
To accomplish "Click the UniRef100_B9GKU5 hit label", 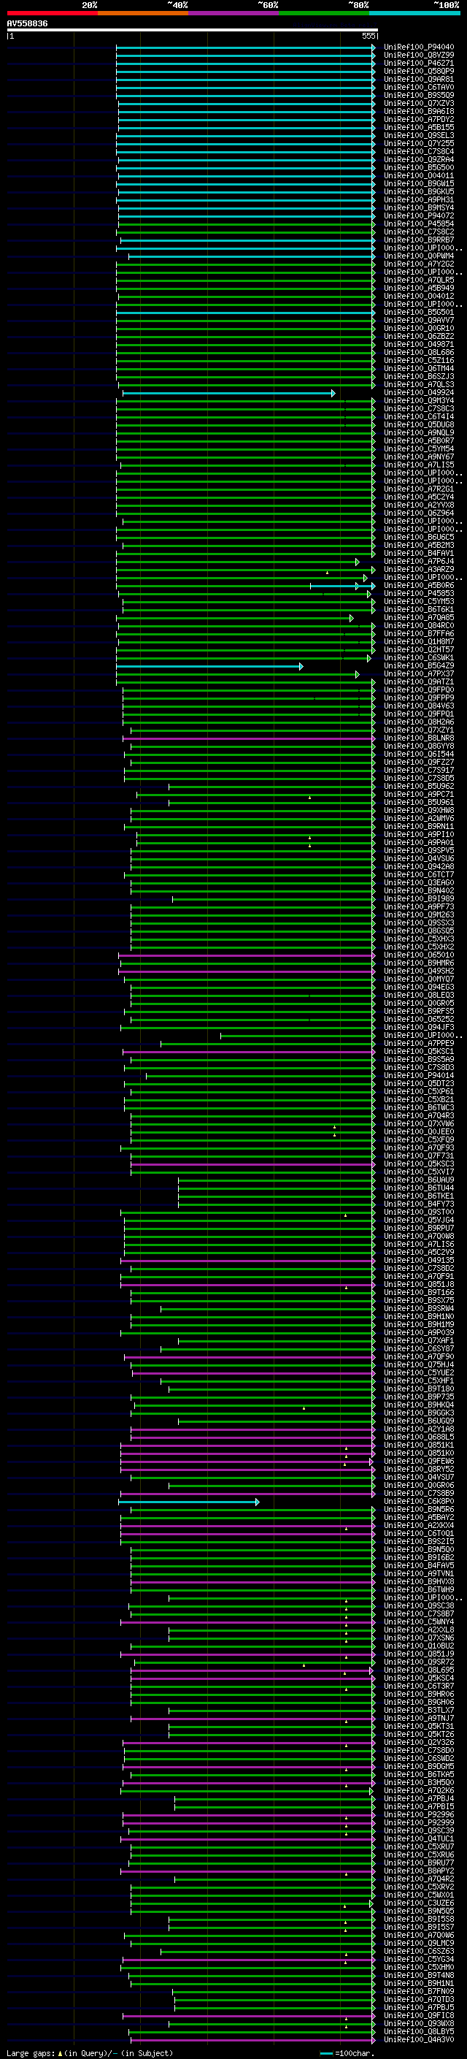I will [419, 192].
